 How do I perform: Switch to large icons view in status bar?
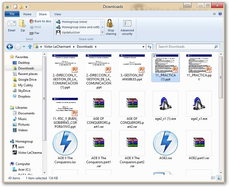click(x=219, y=178)
